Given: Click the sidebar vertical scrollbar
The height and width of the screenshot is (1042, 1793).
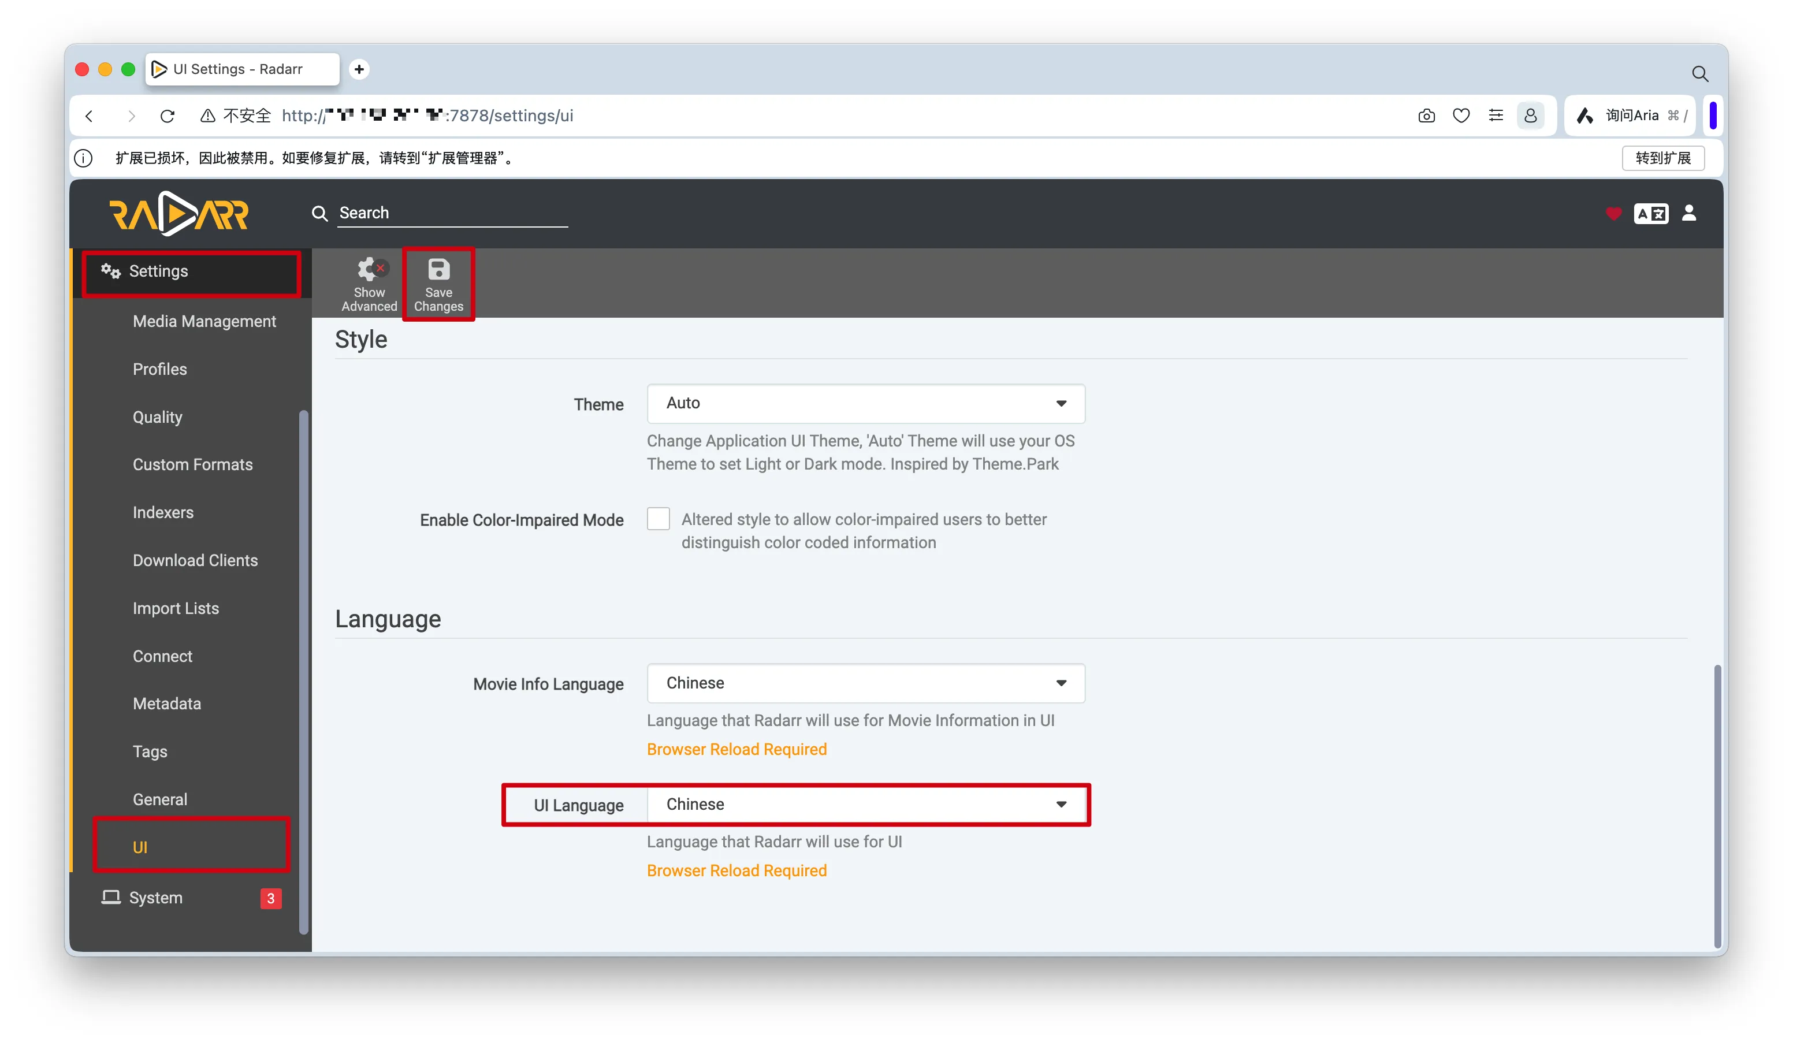Looking at the screenshot, I should (x=304, y=672).
